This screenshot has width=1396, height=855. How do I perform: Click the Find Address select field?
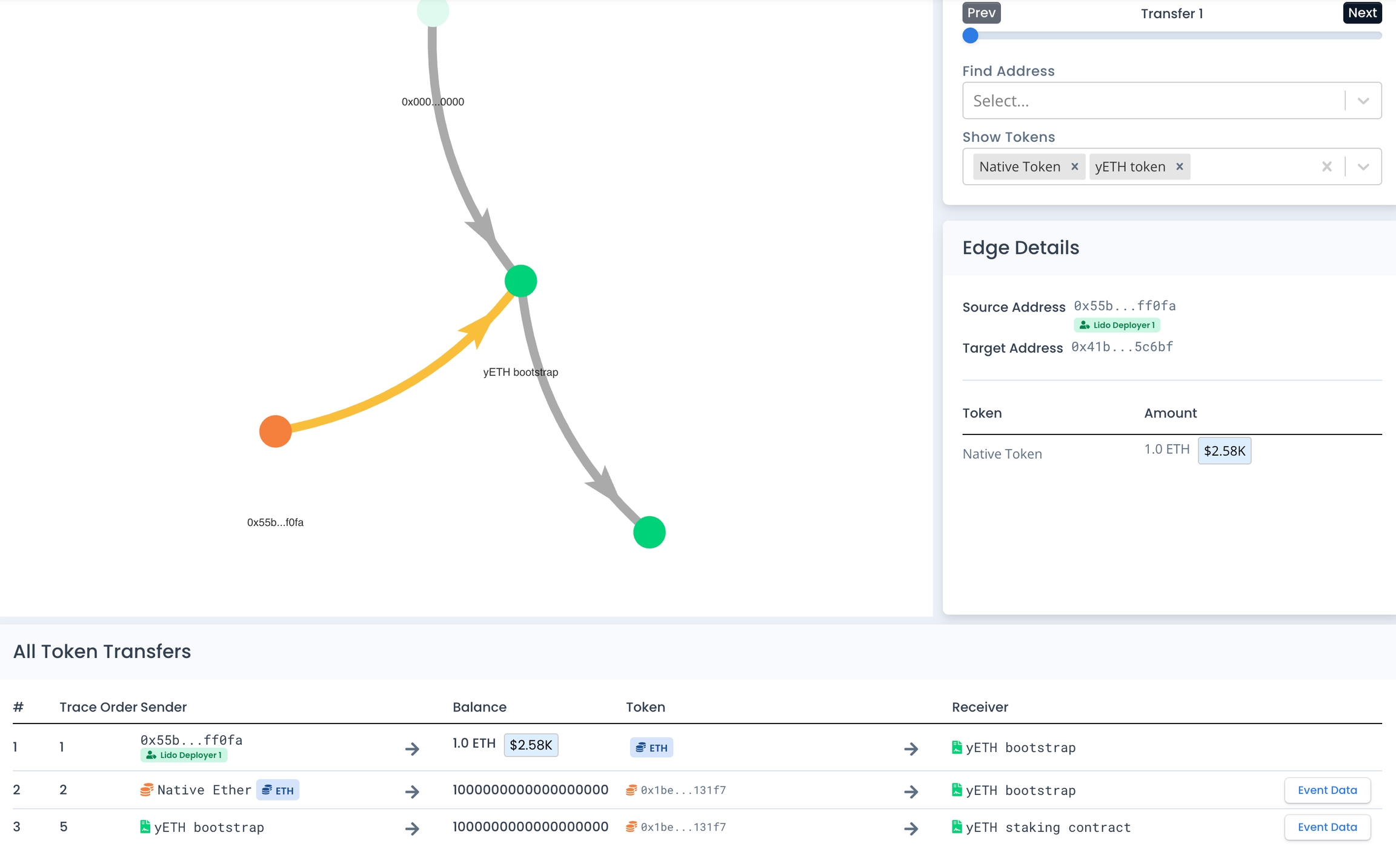pos(1151,101)
